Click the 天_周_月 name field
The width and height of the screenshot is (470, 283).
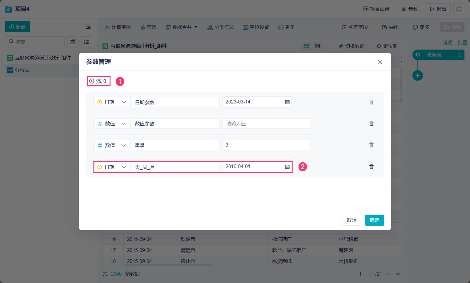point(175,167)
